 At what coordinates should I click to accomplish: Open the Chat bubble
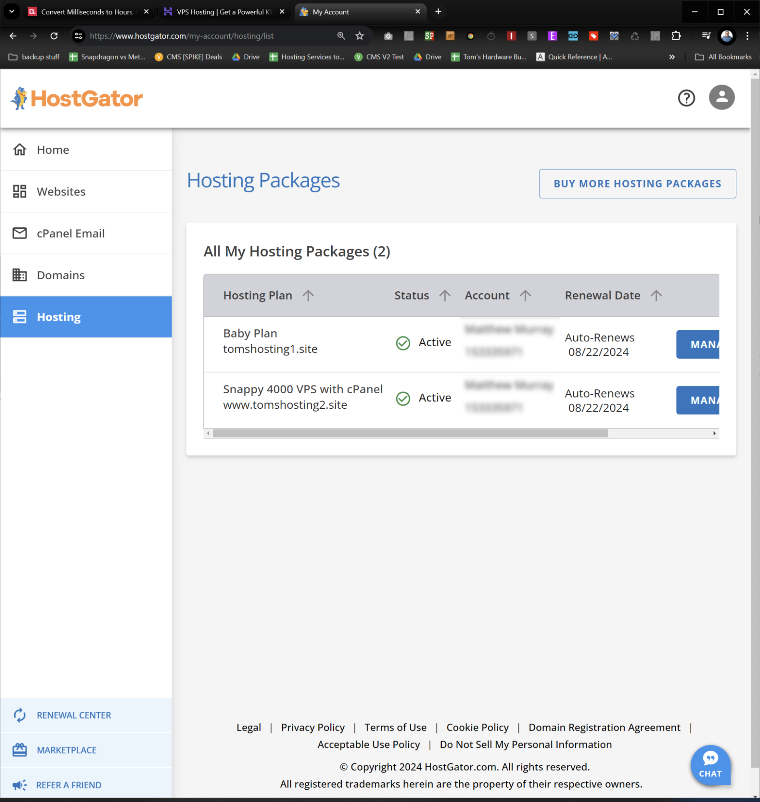pyautogui.click(x=711, y=765)
